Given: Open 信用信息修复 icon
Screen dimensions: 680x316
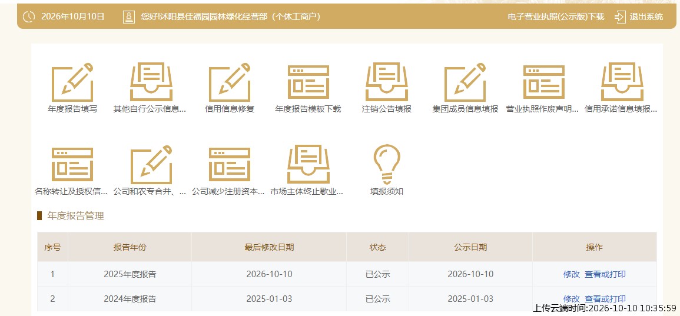Looking at the screenshot, I should click(x=230, y=82).
